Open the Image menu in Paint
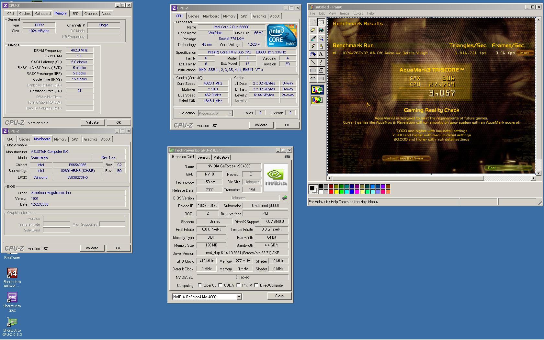Viewport: 544px width, 340px height. 345,13
